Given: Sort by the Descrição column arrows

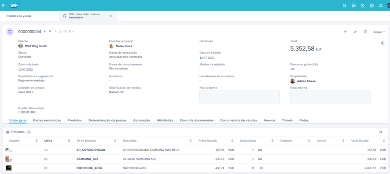Looking at the screenshot, I should coord(191,141).
